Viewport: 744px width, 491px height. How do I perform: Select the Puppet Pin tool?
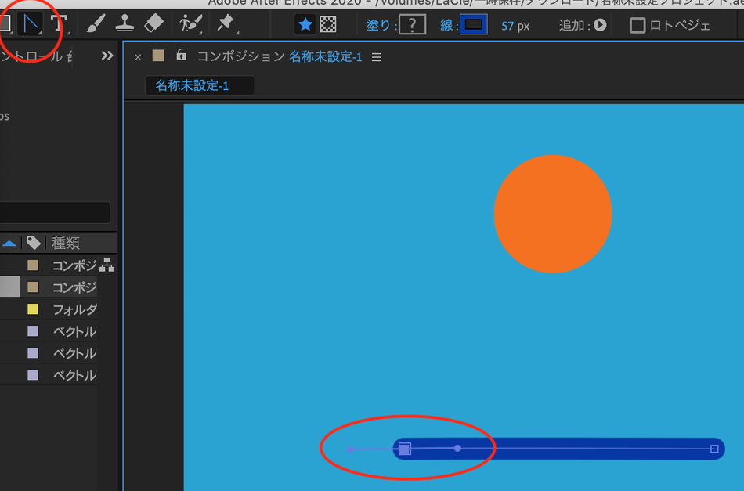click(x=226, y=23)
